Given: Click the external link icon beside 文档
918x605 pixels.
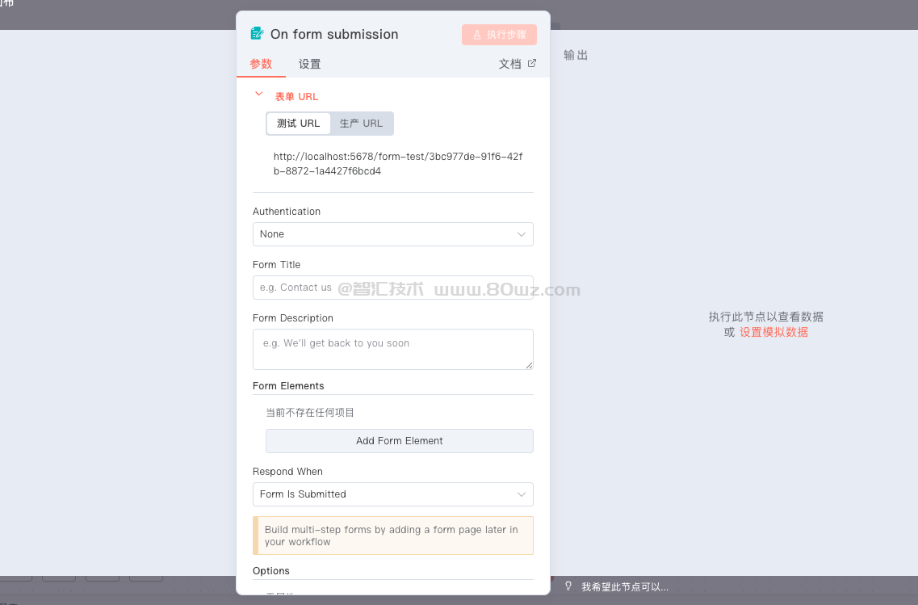Looking at the screenshot, I should [532, 64].
